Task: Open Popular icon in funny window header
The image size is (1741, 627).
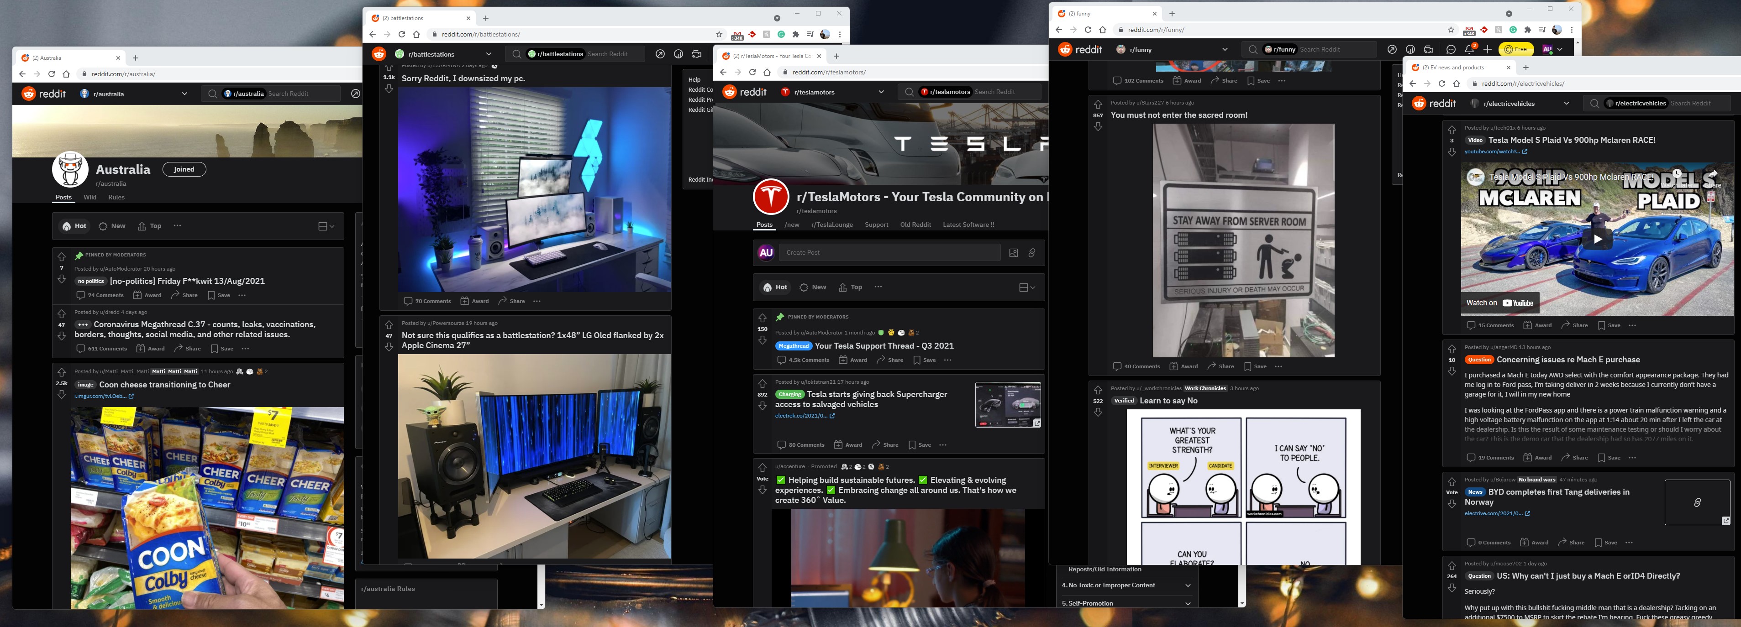Action: coord(1392,49)
